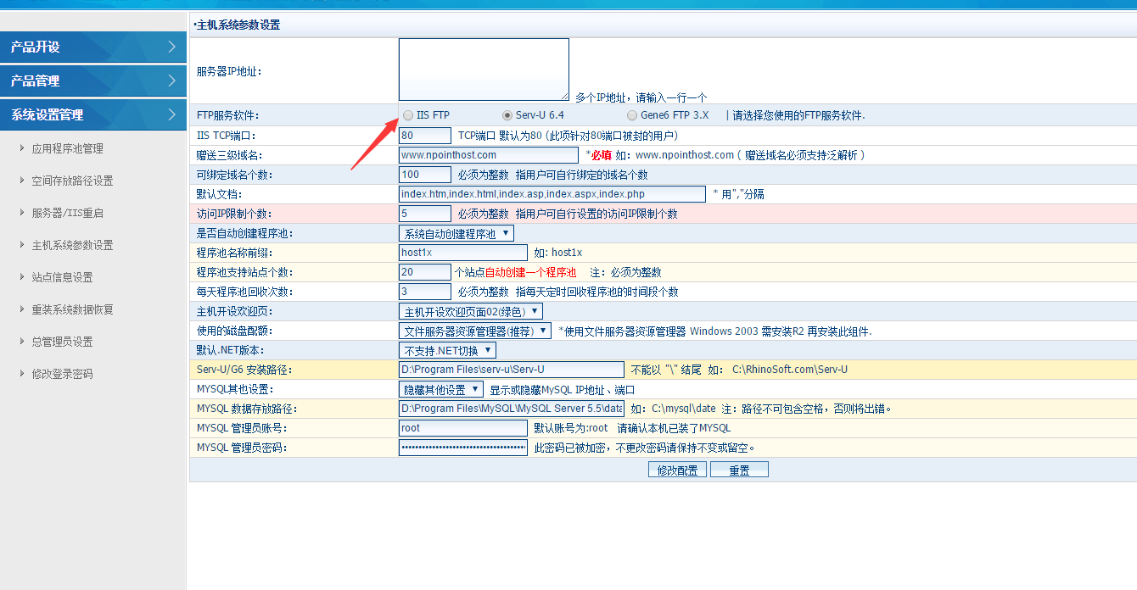
Task: Expand the 产品开设 sidebar section
Action: (93, 47)
